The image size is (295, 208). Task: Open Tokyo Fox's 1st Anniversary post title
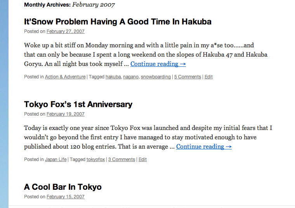[78, 104]
